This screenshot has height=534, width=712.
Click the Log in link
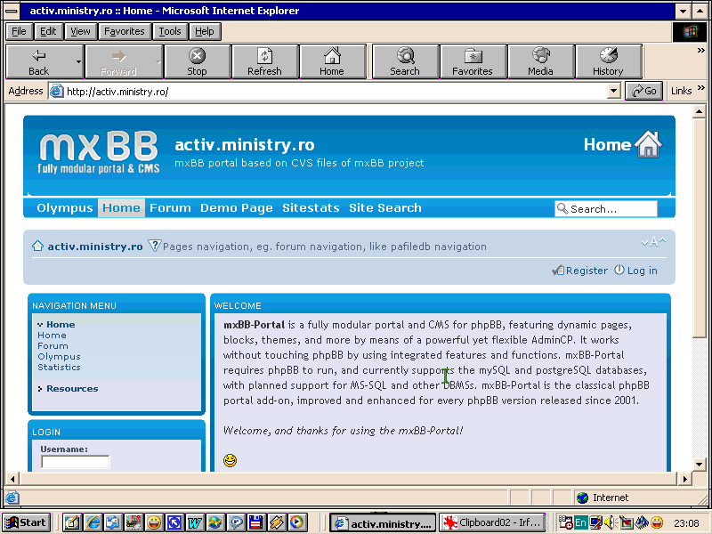[642, 271]
